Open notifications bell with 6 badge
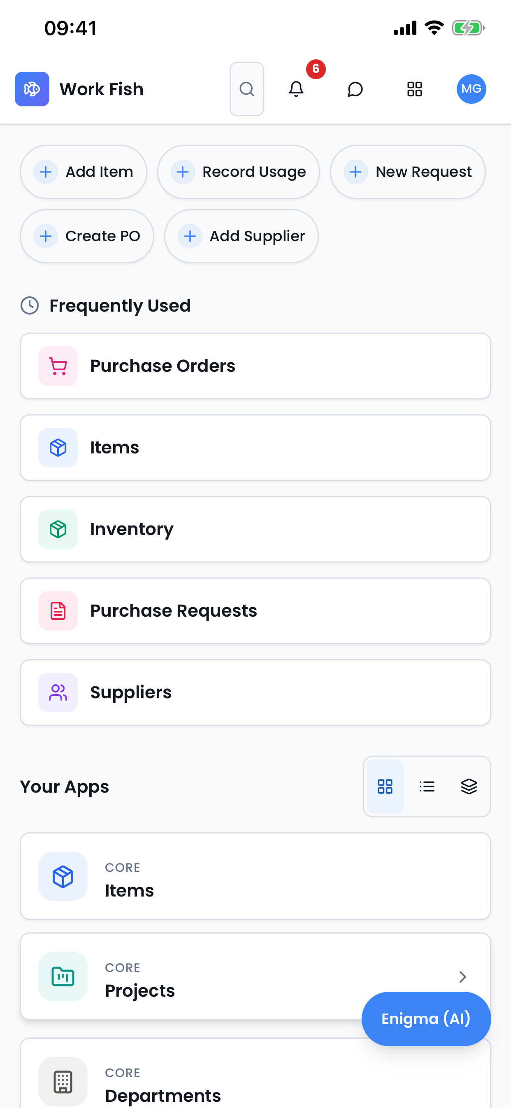The height and width of the screenshot is (1108, 511). [296, 89]
